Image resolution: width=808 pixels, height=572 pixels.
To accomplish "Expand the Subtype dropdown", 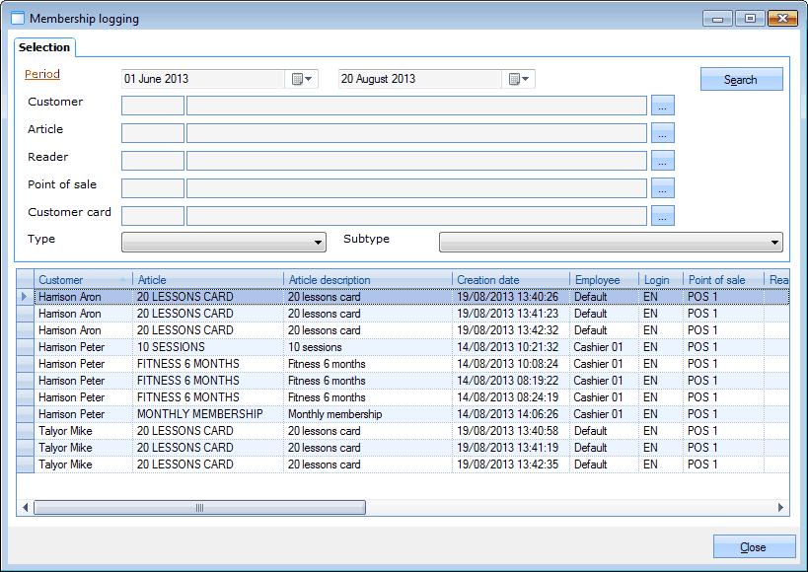I will [610, 243].
